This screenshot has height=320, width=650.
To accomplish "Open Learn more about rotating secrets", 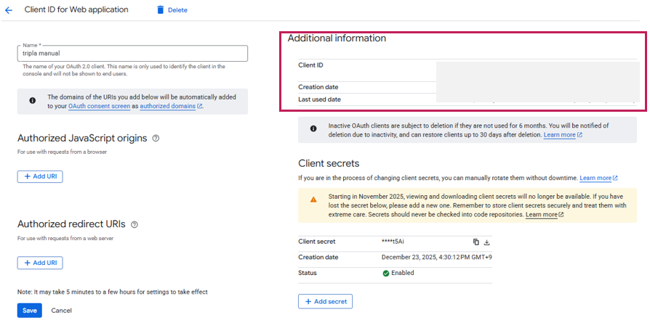I will pos(598,178).
